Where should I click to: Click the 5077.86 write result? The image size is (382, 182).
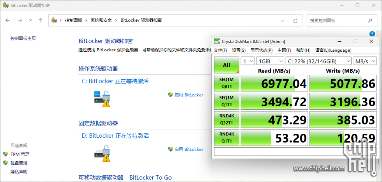(343, 83)
